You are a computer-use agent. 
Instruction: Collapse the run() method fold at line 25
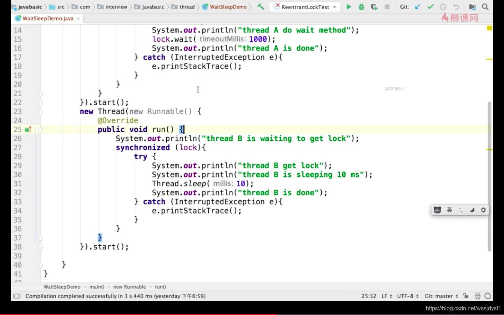[x=40, y=130]
